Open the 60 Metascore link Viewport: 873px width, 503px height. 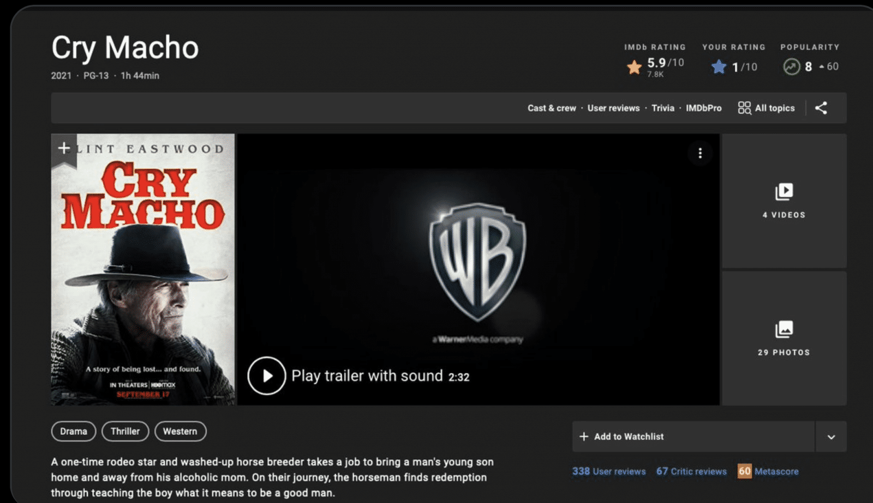coord(768,471)
